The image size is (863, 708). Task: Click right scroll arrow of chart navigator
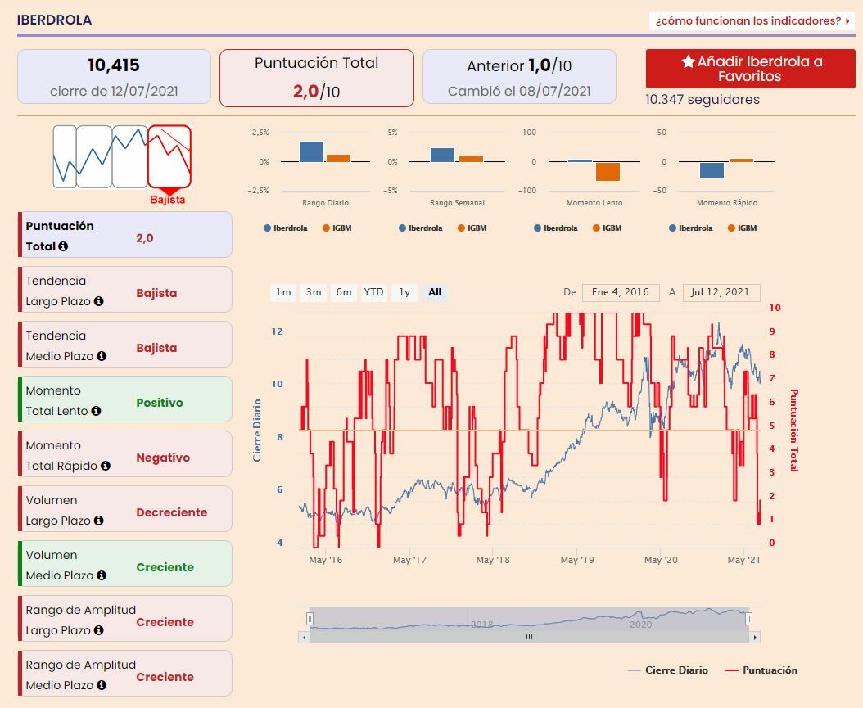click(x=755, y=637)
